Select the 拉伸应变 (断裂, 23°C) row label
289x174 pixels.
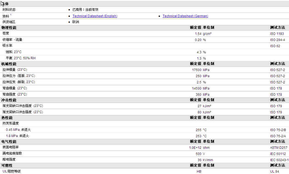19,82
